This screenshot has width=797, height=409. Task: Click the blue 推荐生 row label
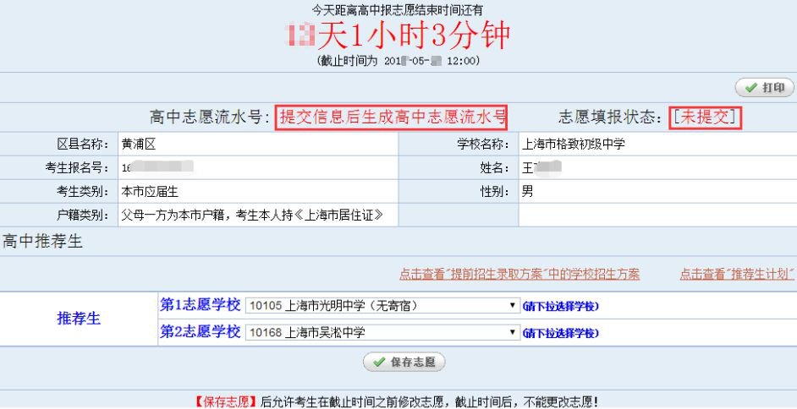[79, 319]
